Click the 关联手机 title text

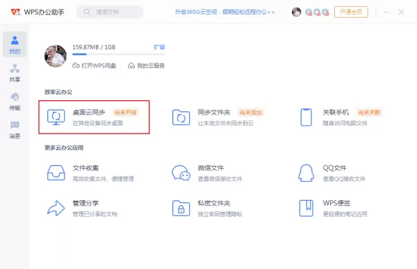coord(336,113)
